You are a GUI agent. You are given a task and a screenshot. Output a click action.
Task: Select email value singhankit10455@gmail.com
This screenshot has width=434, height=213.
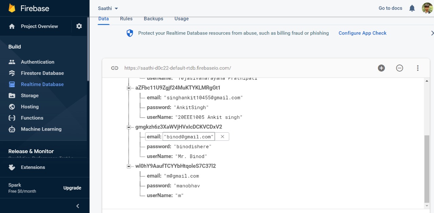click(x=203, y=98)
